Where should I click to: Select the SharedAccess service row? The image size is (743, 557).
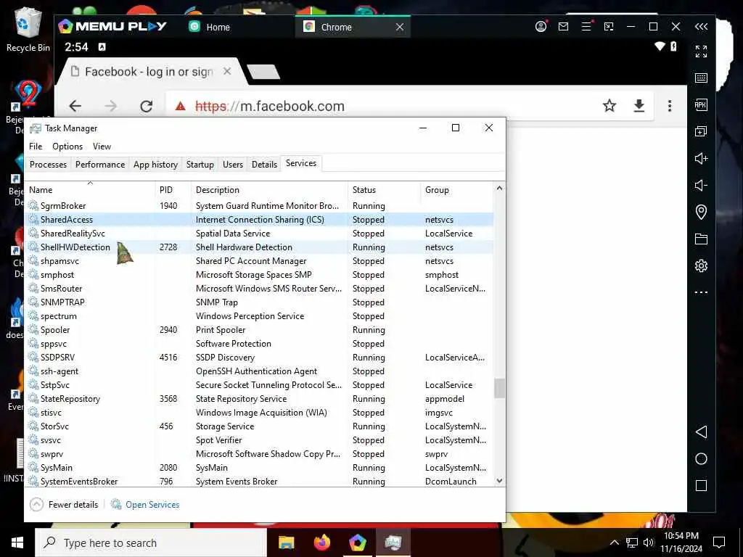259,220
